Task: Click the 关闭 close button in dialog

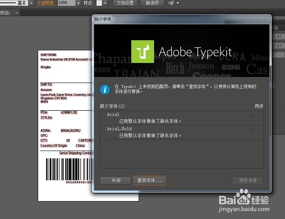Action: tap(115, 181)
